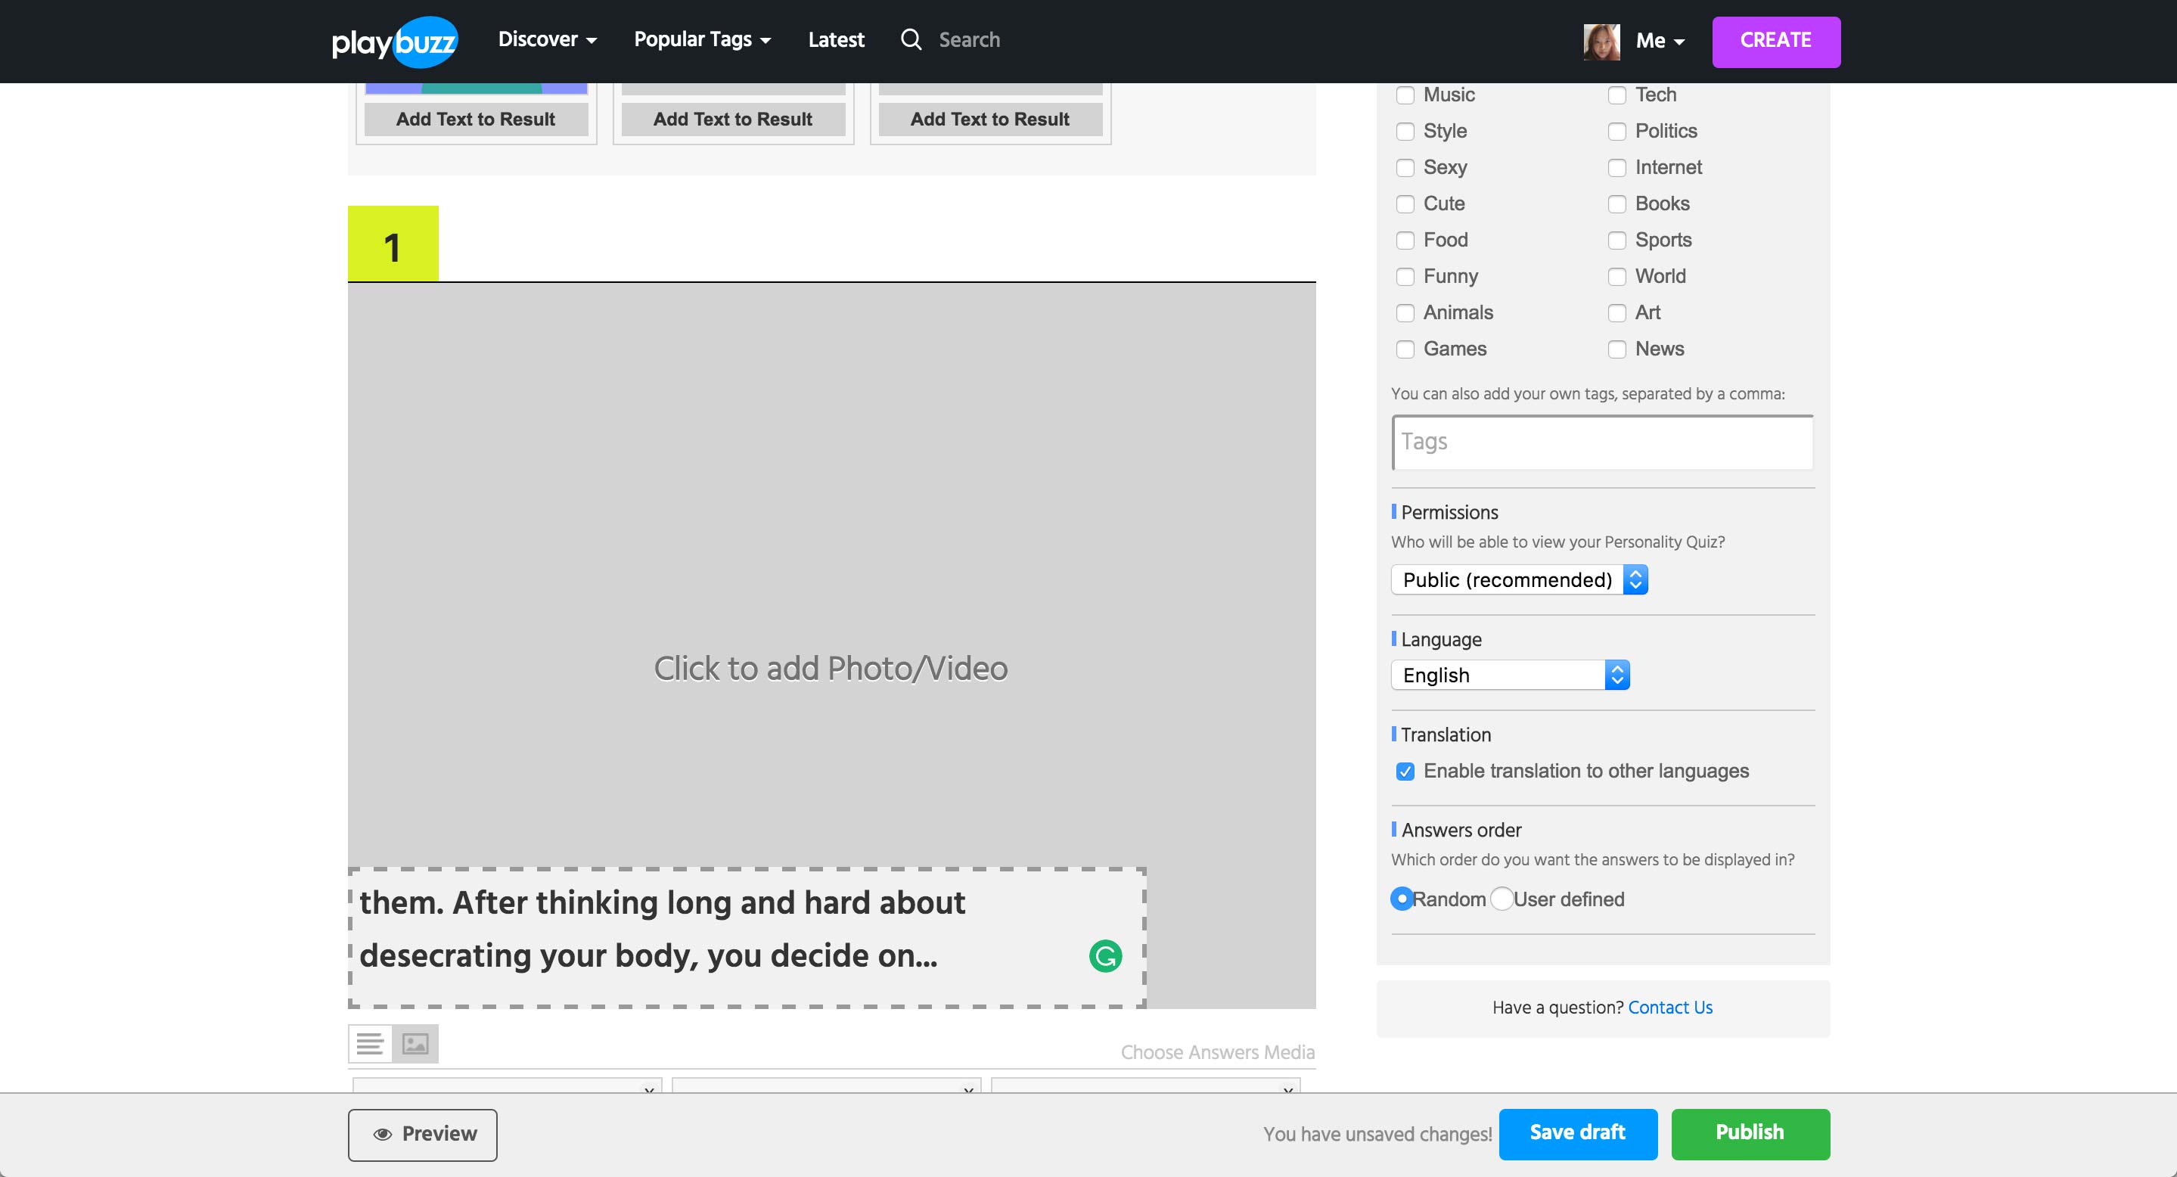This screenshot has height=1177, width=2177.
Task: Click the Playbuzz logo
Action: point(394,41)
